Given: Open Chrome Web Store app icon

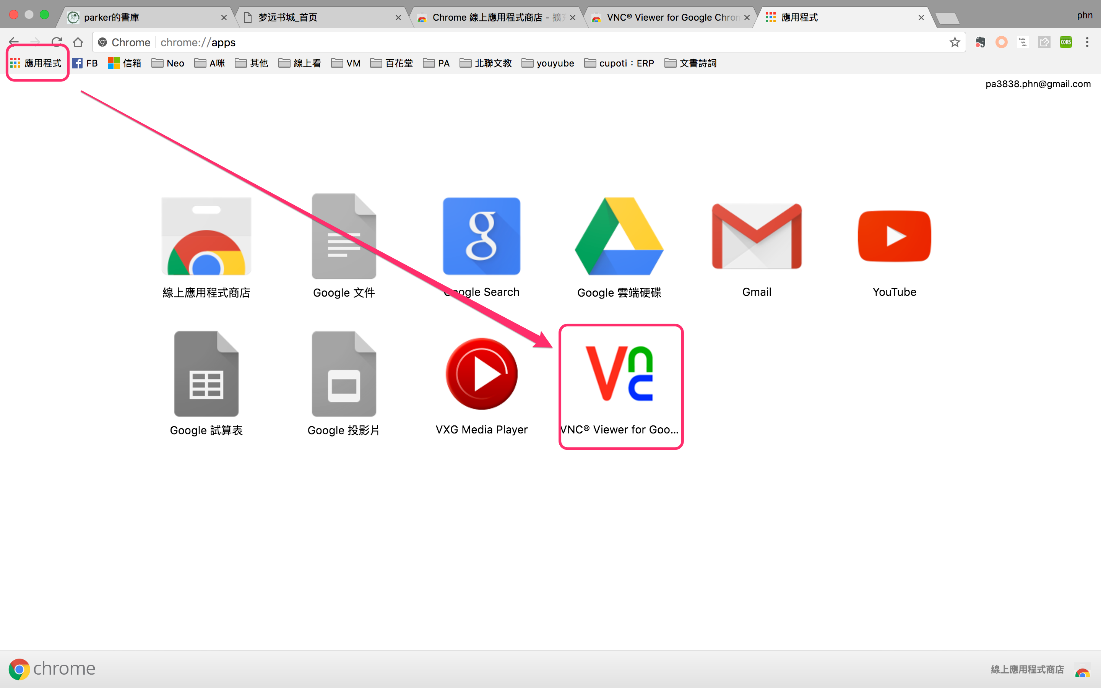Looking at the screenshot, I should [x=206, y=236].
